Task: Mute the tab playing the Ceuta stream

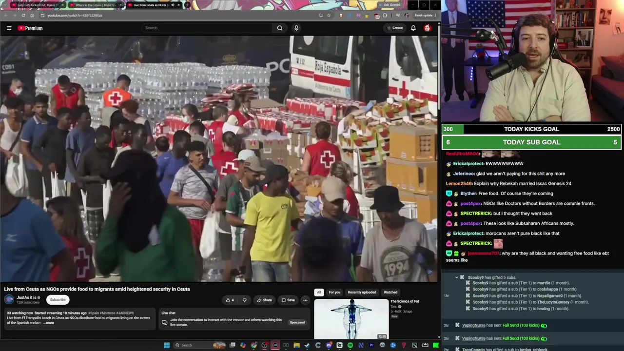Action: [173, 5]
